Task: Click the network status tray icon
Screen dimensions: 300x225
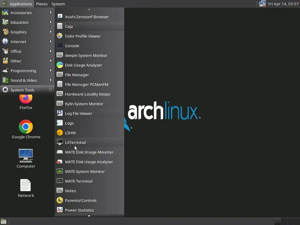Action: point(262,4)
